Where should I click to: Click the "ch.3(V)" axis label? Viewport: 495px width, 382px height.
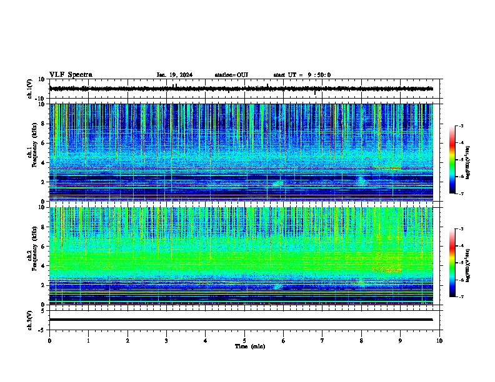pyautogui.click(x=30, y=320)
